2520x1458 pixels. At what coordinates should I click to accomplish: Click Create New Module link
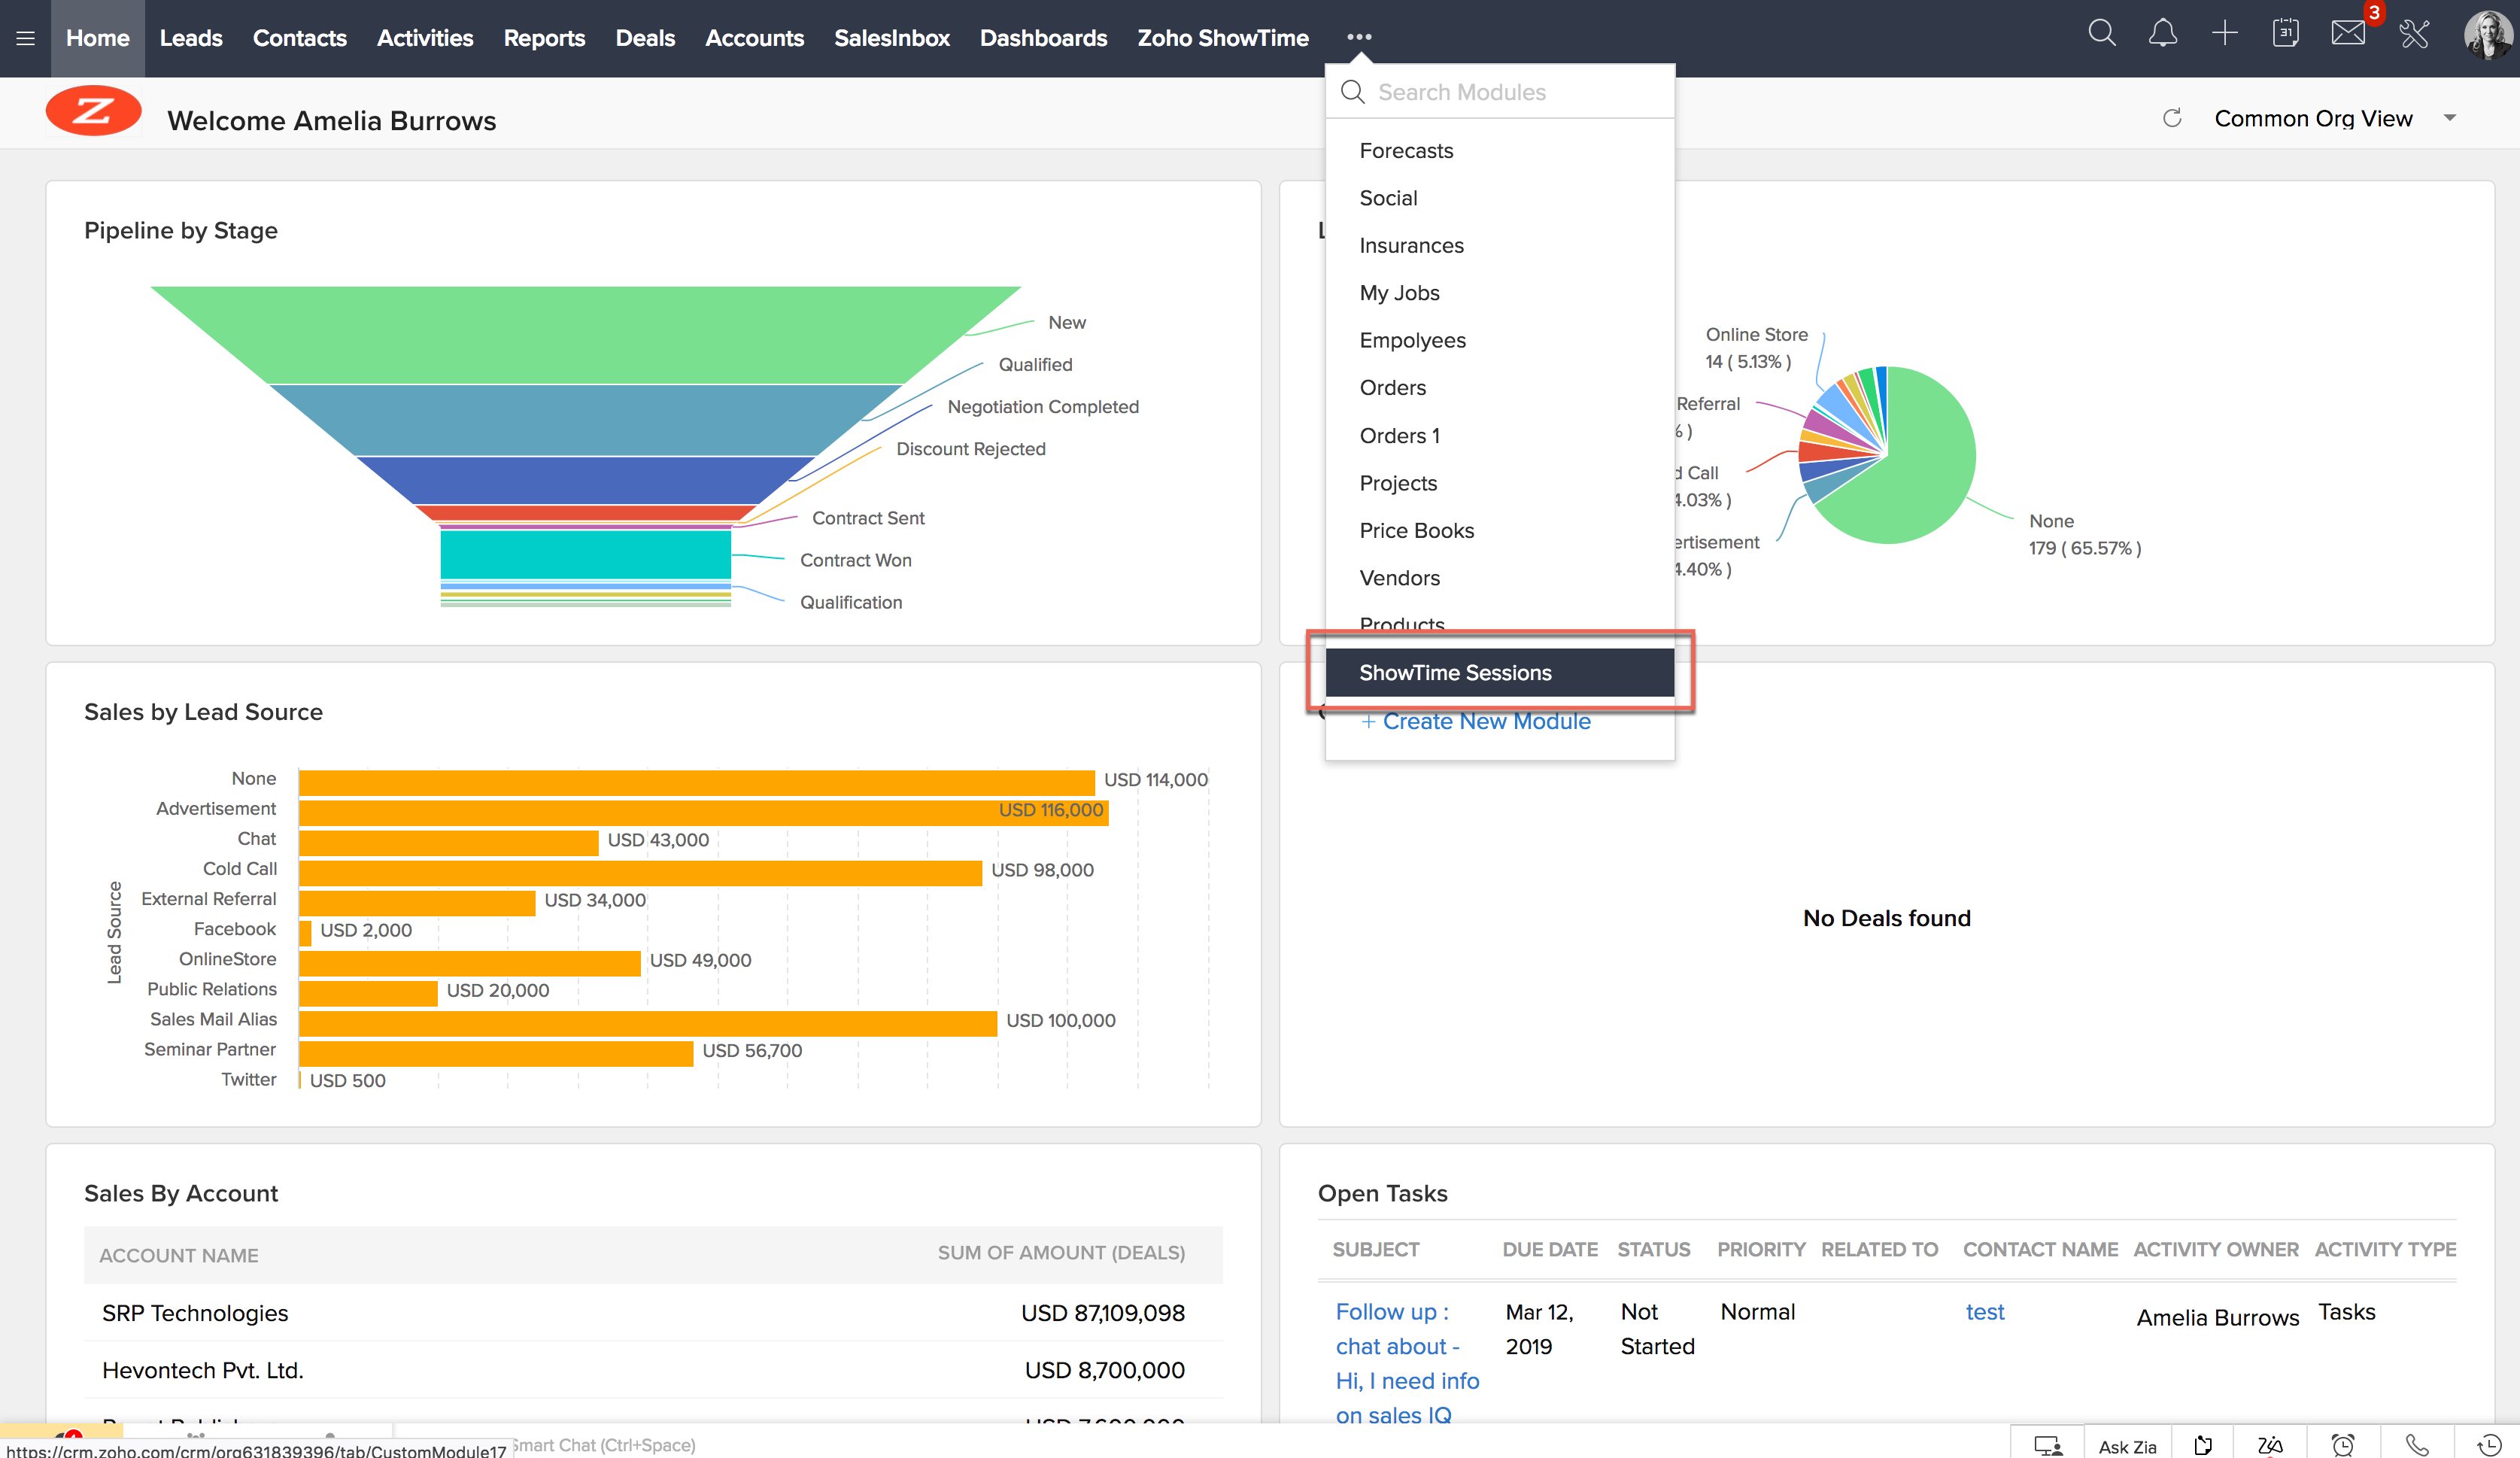click(x=1486, y=721)
